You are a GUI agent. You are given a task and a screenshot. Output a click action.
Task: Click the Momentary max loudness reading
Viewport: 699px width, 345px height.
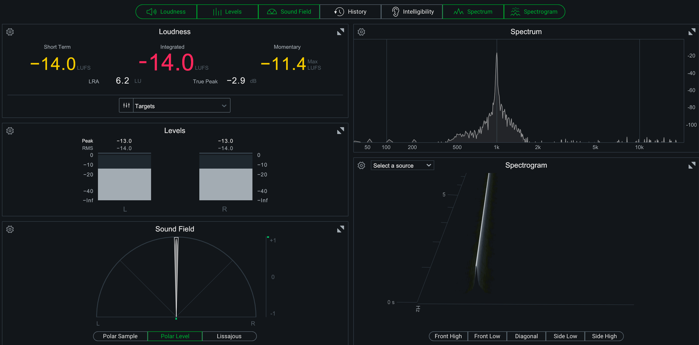coord(283,64)
